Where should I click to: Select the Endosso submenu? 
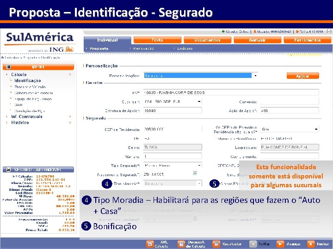point(185,48)
